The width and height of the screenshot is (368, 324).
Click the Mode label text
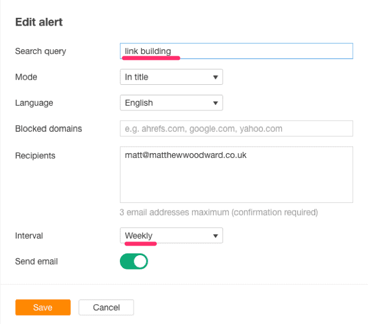[26, 77]
